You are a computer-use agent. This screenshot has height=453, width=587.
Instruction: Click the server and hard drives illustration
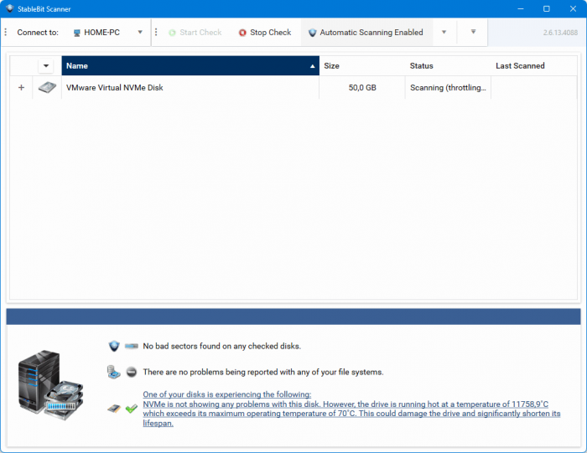point(50,385)
